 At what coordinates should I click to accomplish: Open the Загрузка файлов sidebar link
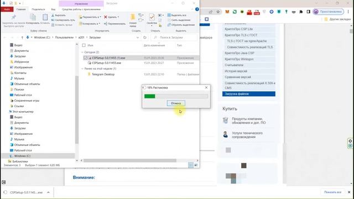coord(249,94)
